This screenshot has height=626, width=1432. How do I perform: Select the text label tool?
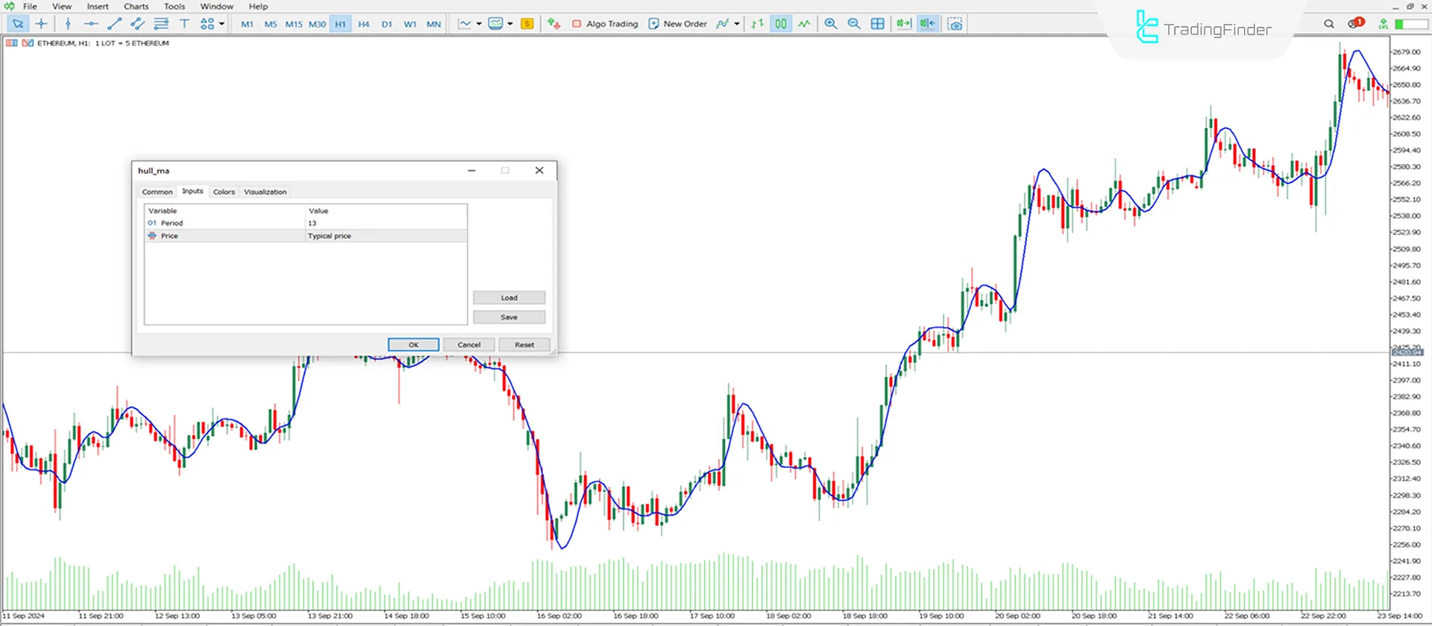[184, 24]
